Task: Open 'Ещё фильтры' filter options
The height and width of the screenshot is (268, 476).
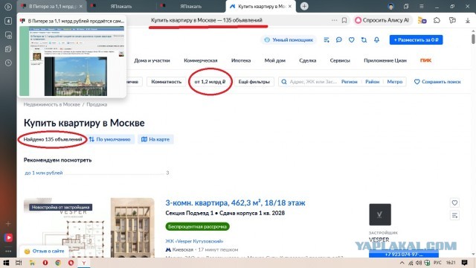Action: coord(254,82)
